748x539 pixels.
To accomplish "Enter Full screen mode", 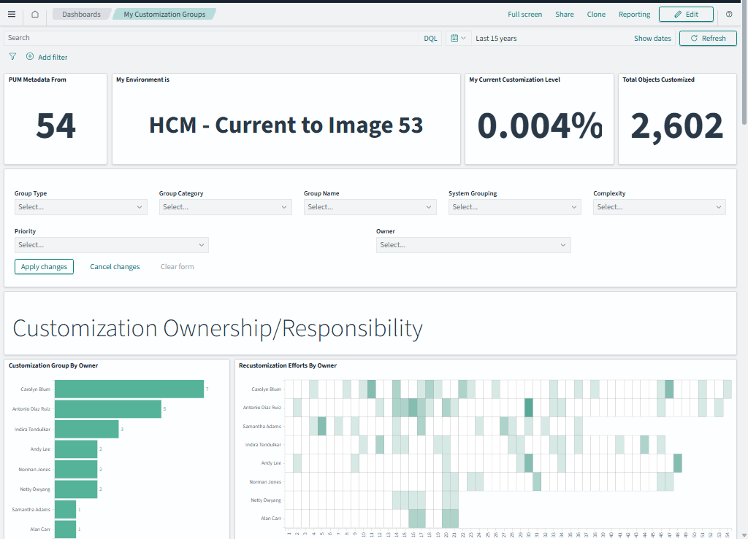I will tap(524, 15).
